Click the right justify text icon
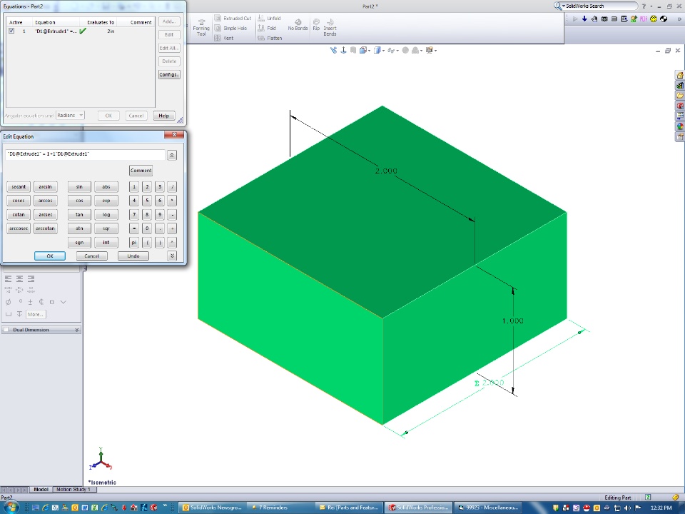The image size is (685, 514). point(31,279)
